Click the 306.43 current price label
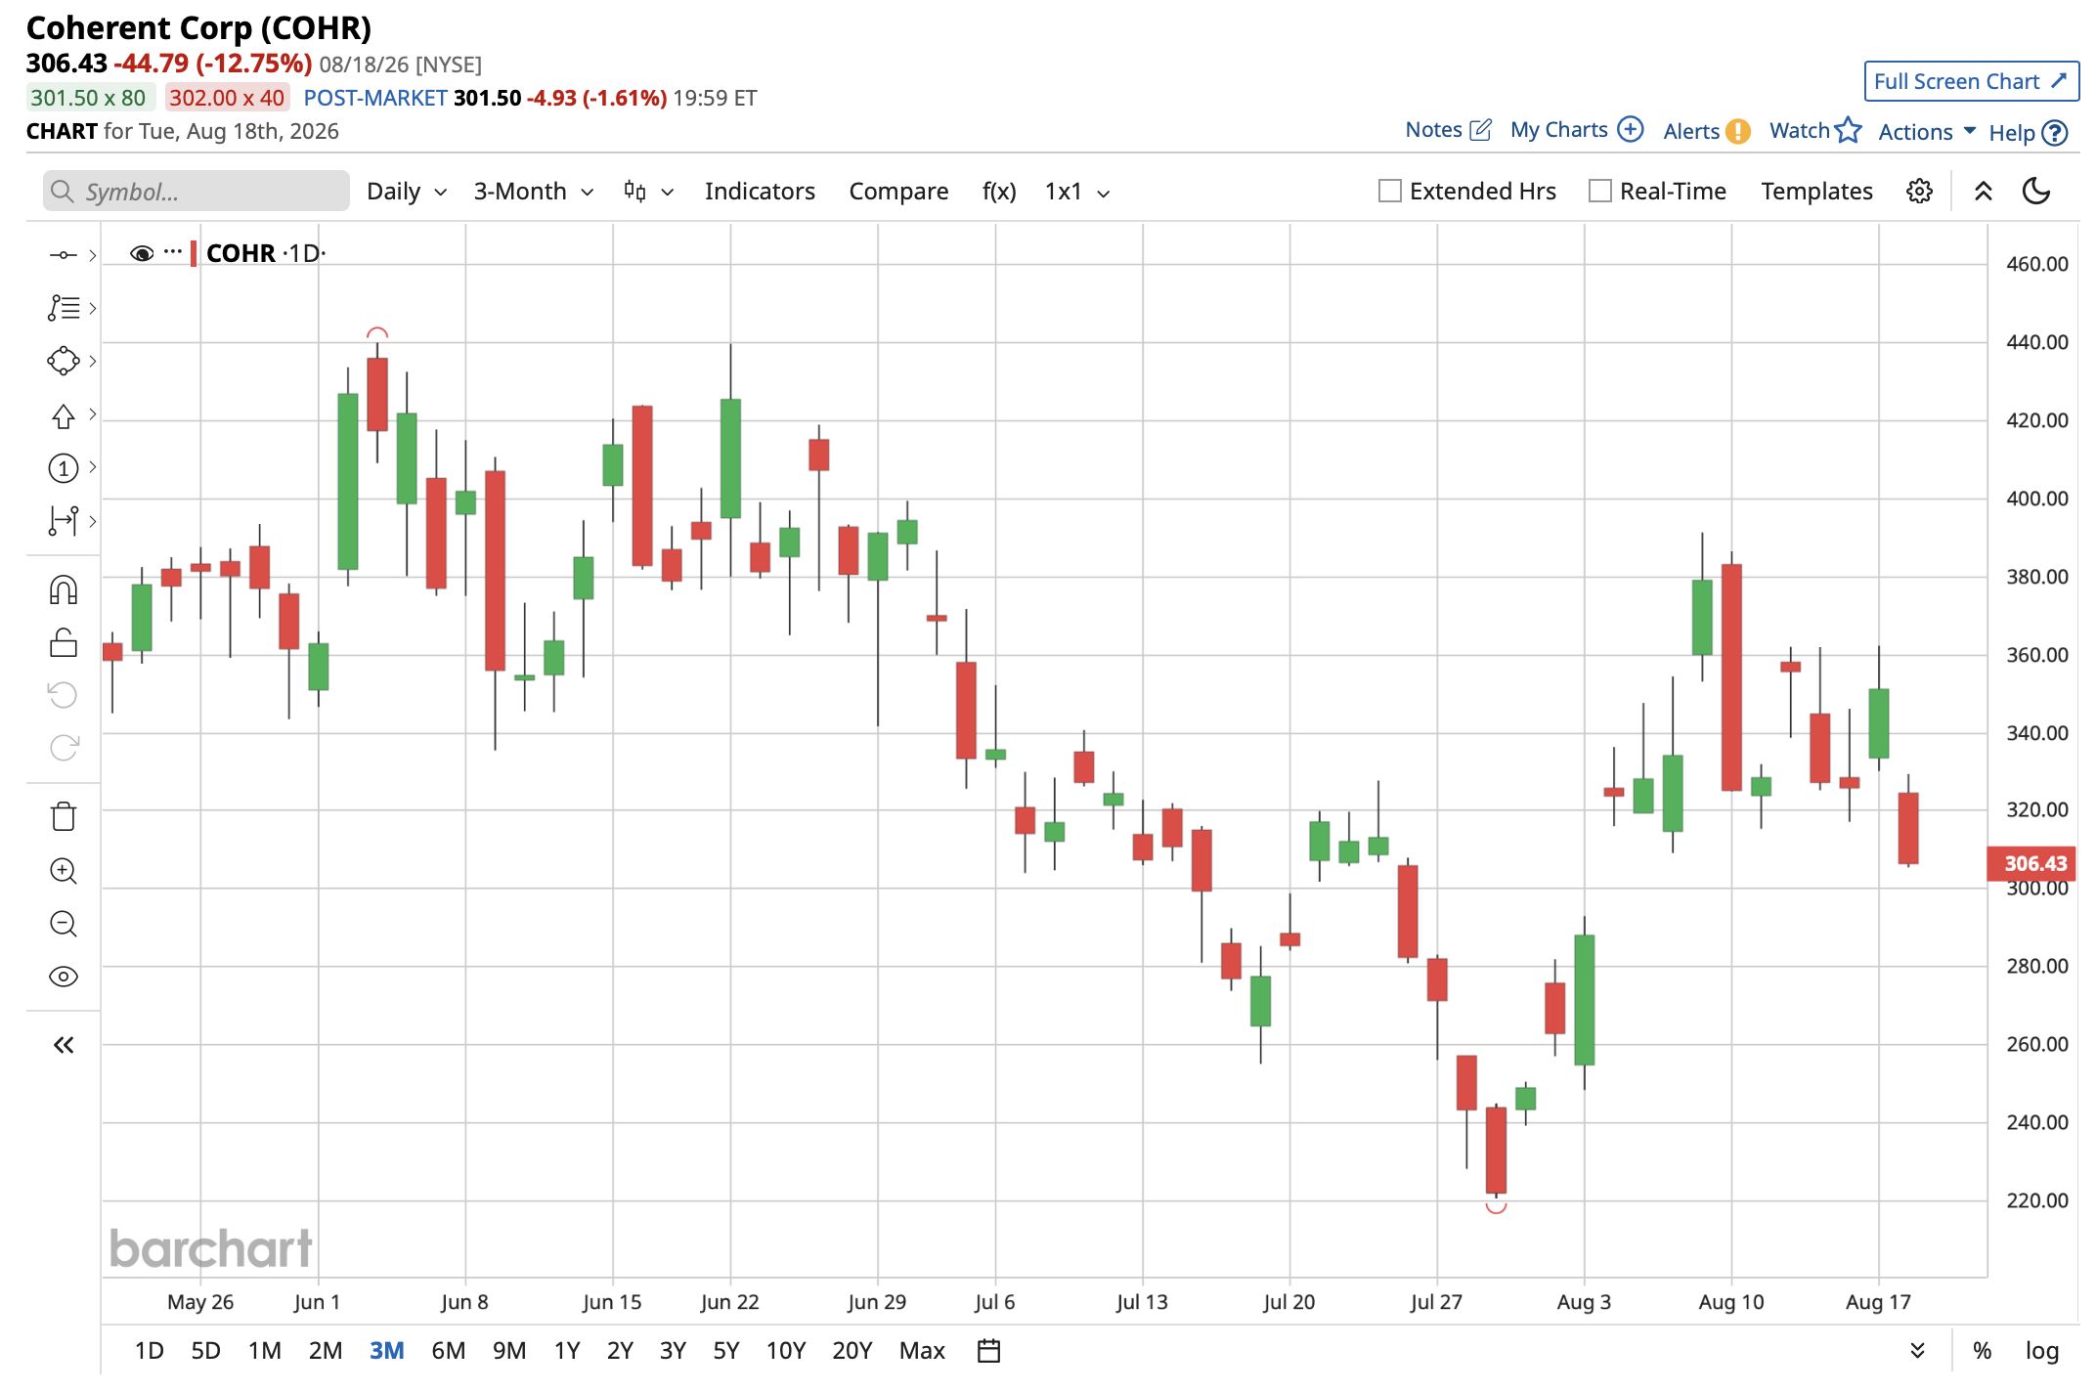This screenshot has width=2096, height=1392. coord(2031,864)
